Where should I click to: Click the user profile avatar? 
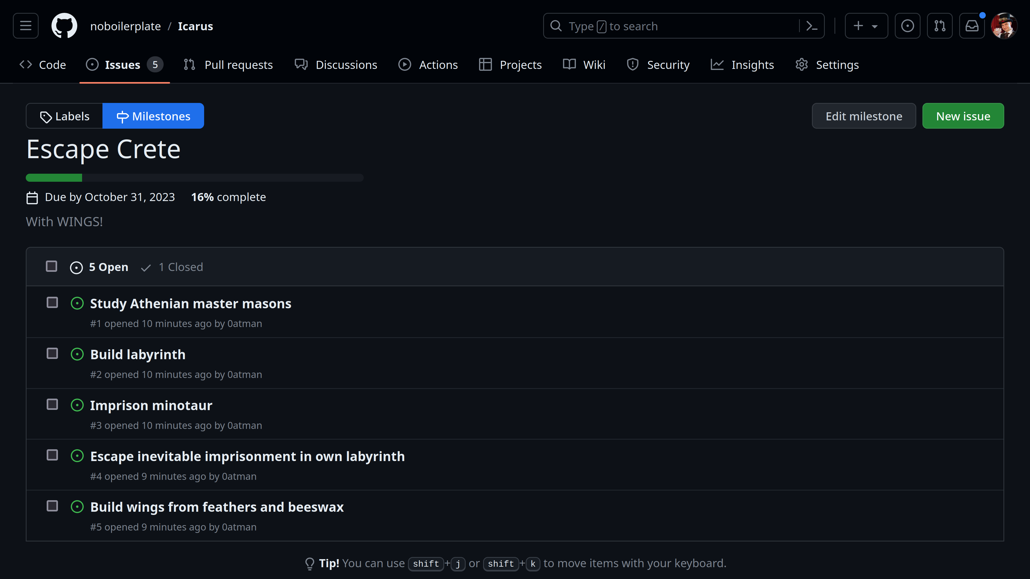click(x=1004, y=26)
